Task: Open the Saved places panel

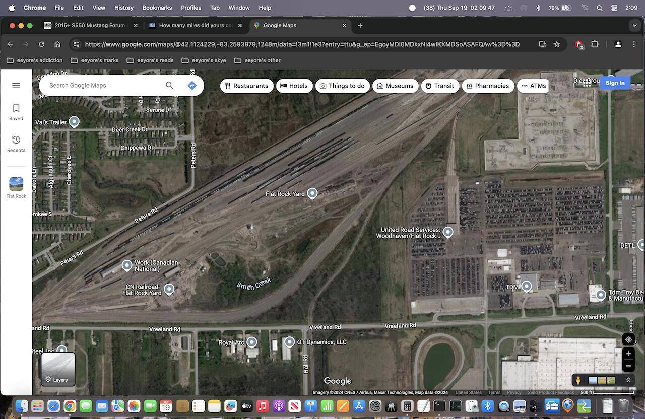Action: [16, 112]
